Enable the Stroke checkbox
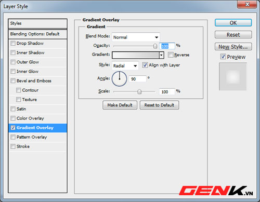Viewport: 260px width, 202px height. pos(13,146)
